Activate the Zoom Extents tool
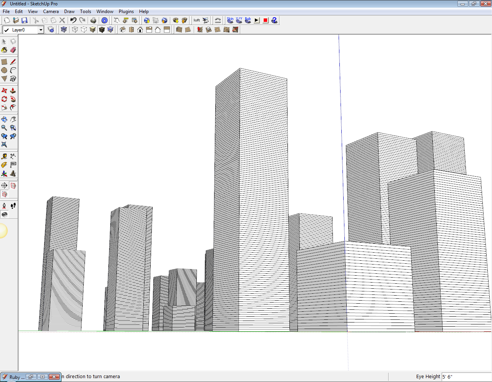Image resolution: width=492 pixels, height=382 pixels. click(x=4, y=145)
